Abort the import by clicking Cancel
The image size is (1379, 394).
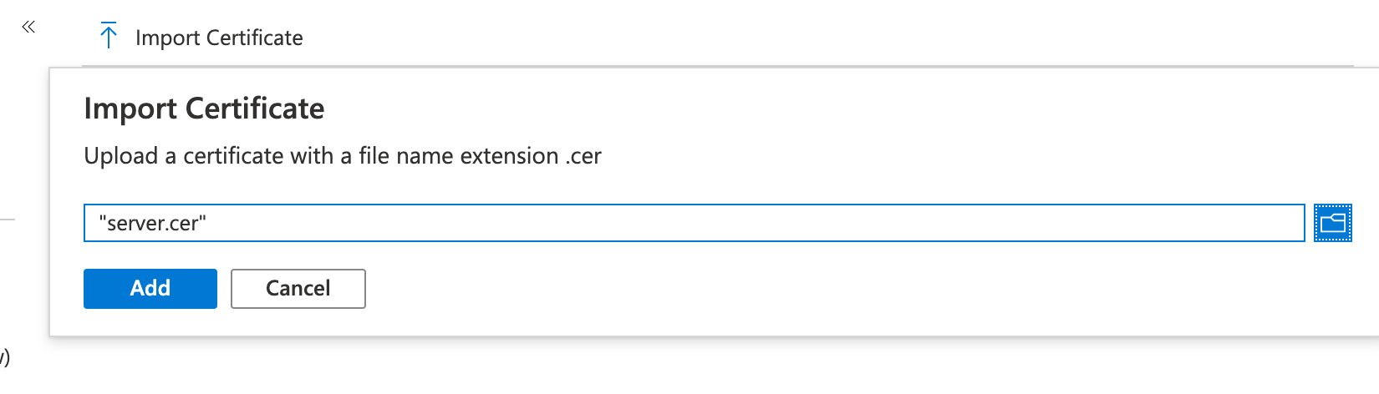(x=298, y=289)
